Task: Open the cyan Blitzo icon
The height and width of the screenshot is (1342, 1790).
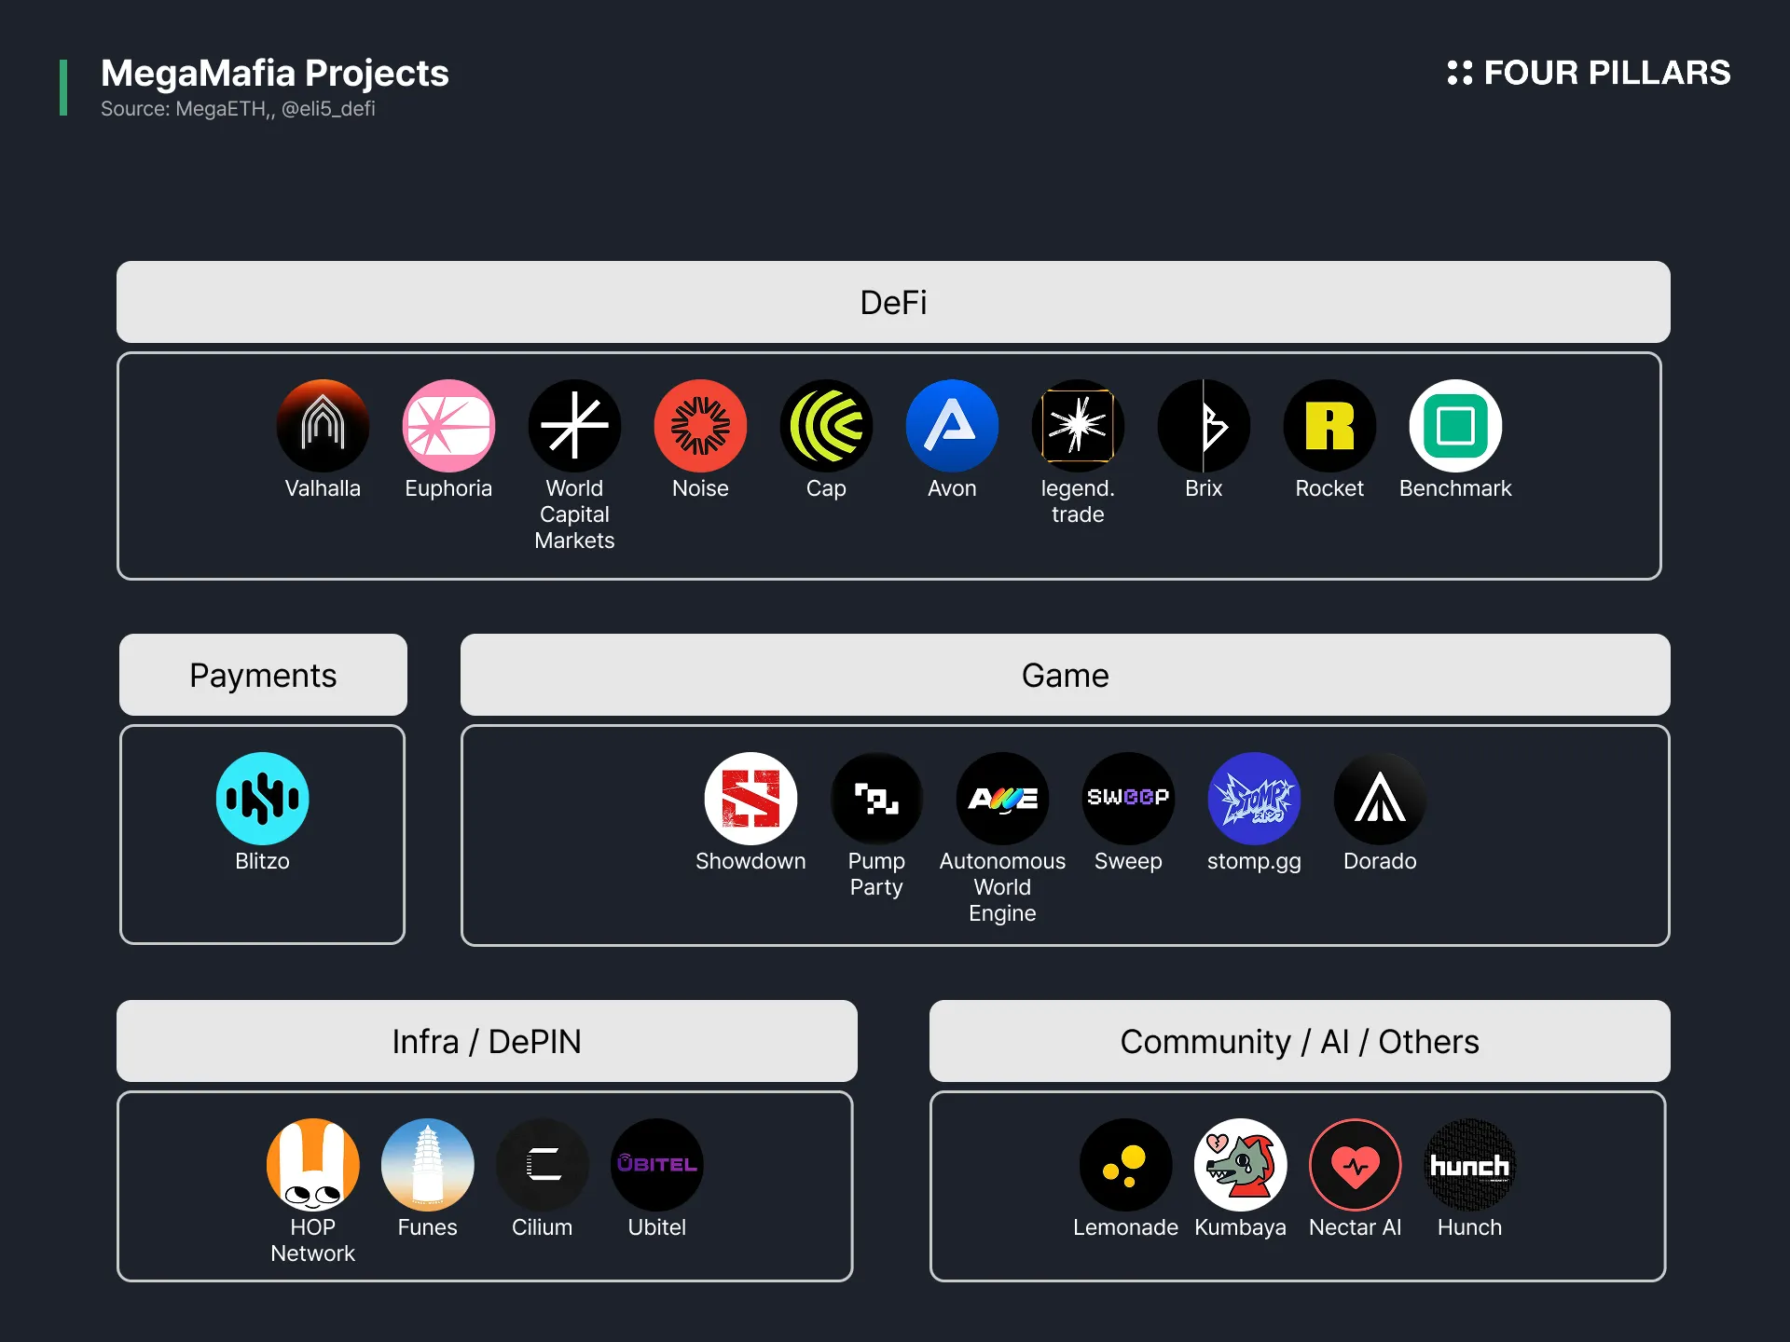Action: tap(262, 799)
